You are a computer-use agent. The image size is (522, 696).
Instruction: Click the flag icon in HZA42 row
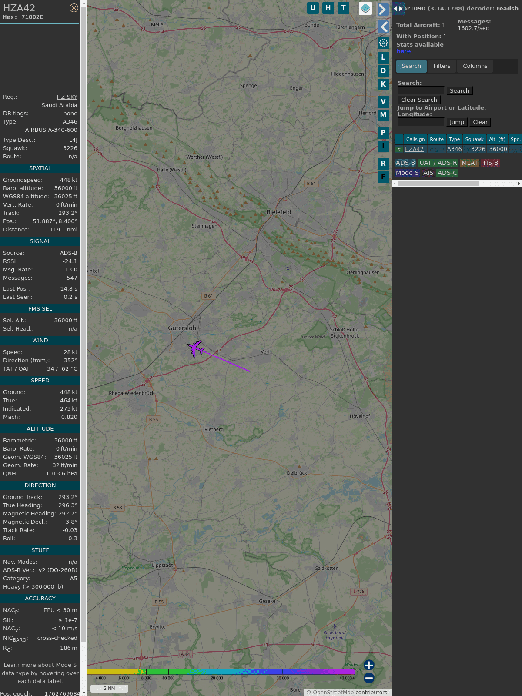pyautogui.click(x=399, y=149)
